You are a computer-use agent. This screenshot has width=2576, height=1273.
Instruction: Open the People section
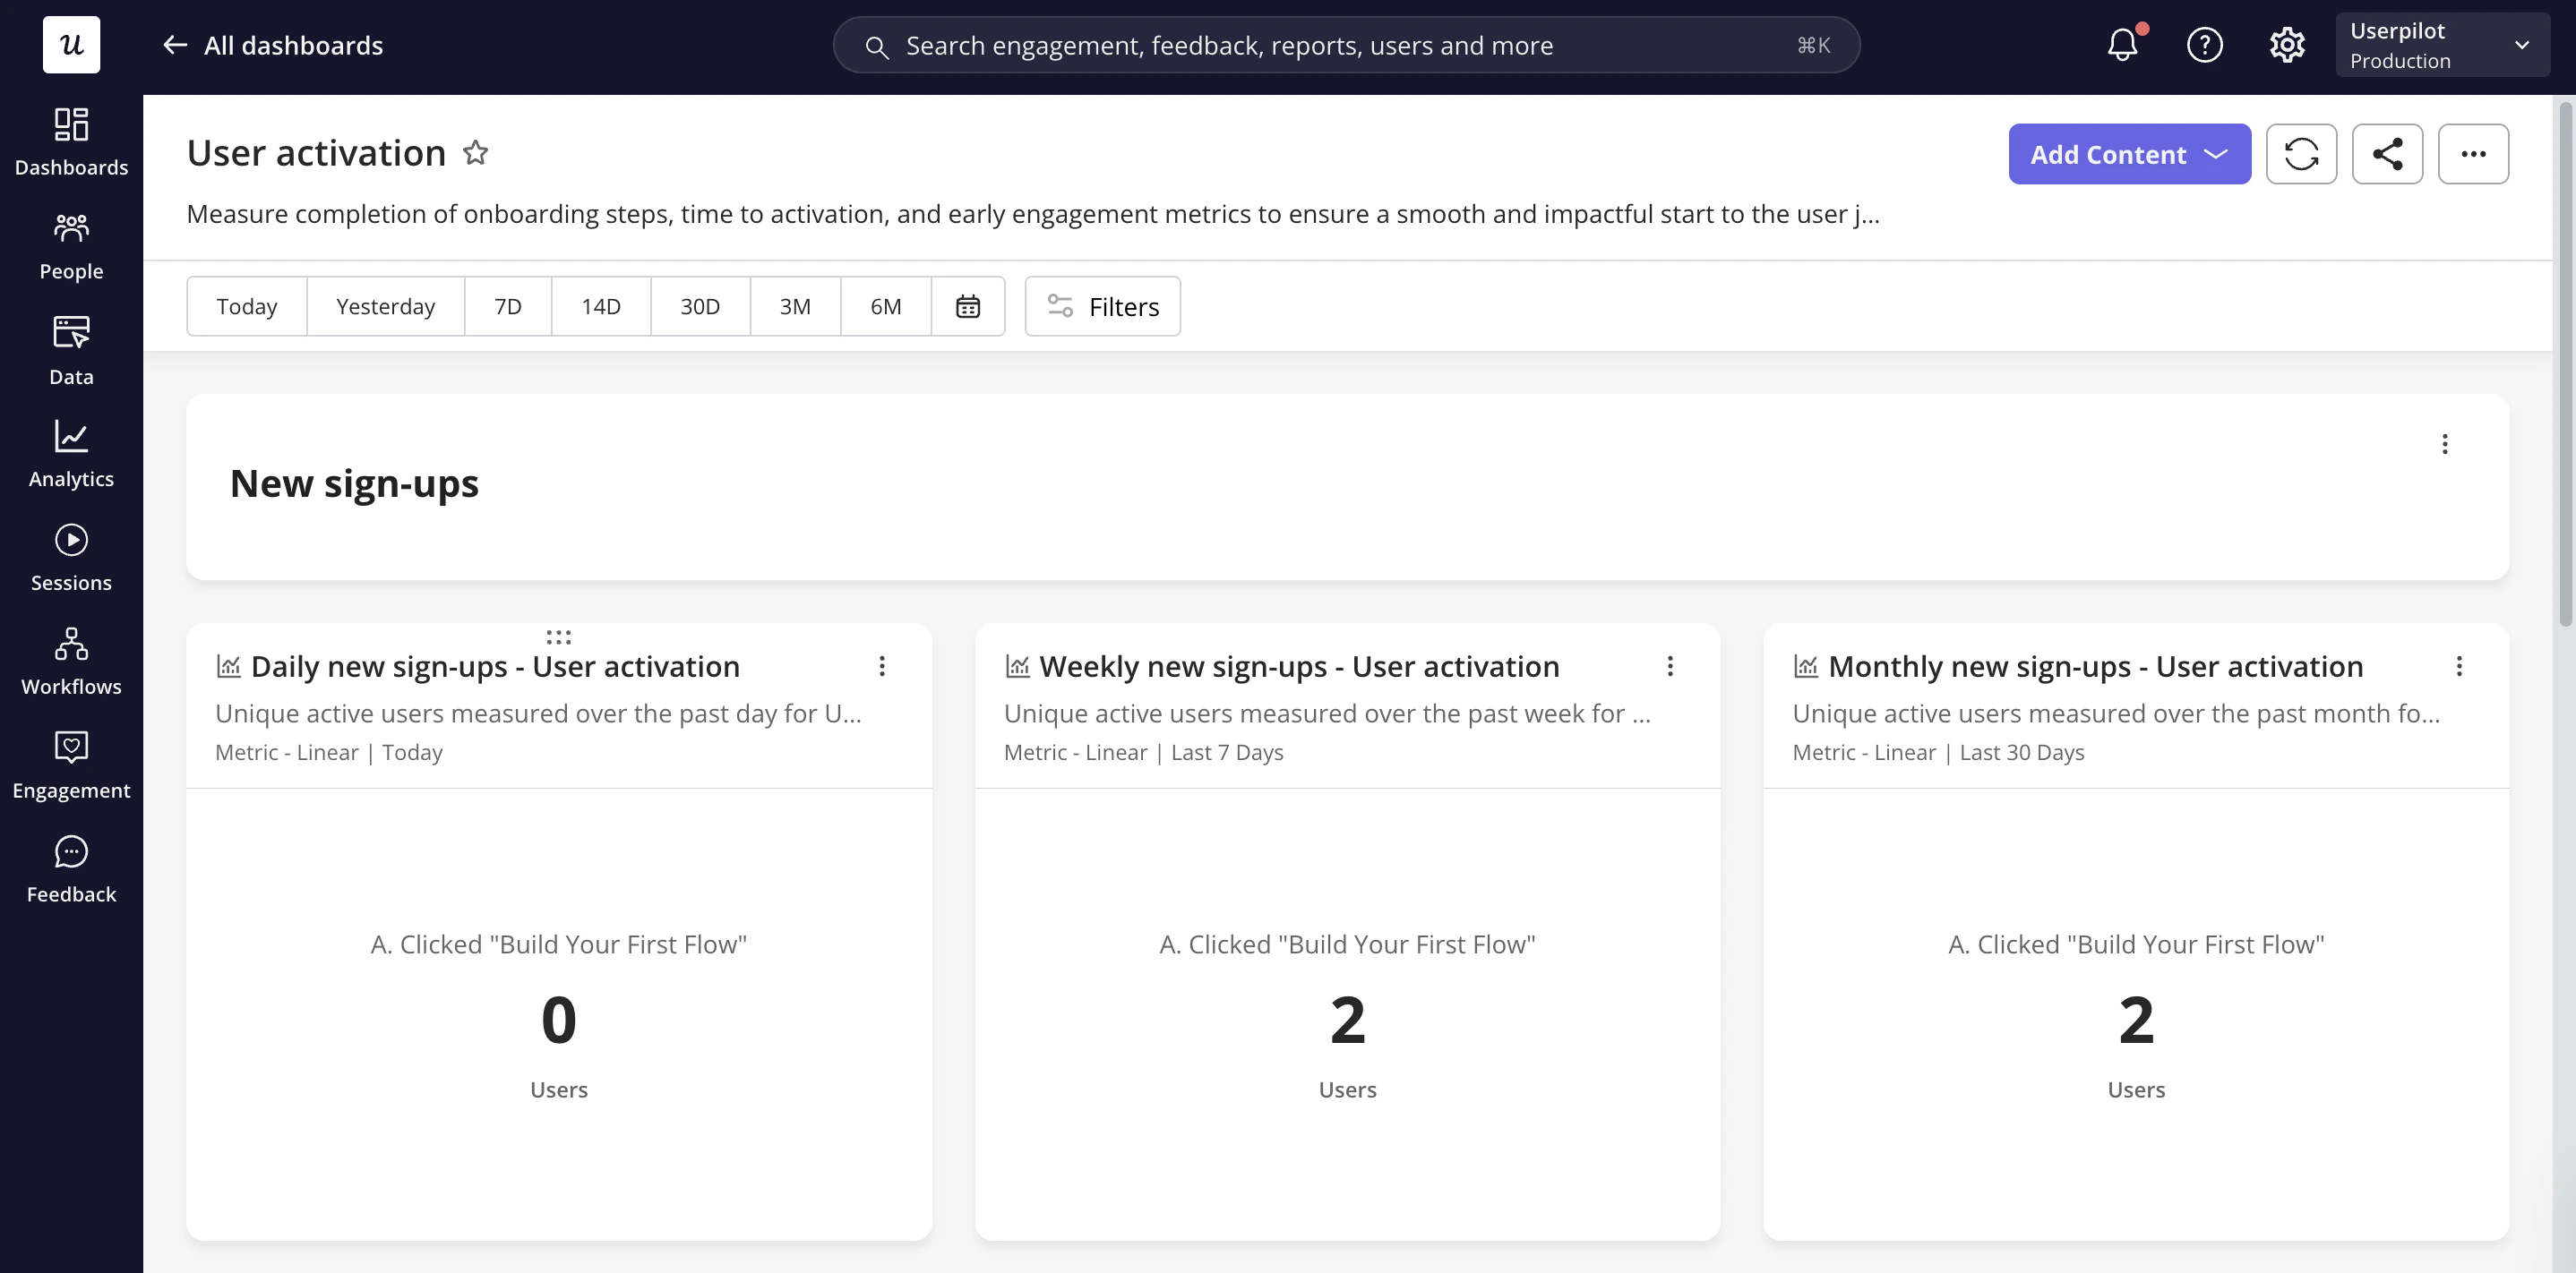[71, 247]
